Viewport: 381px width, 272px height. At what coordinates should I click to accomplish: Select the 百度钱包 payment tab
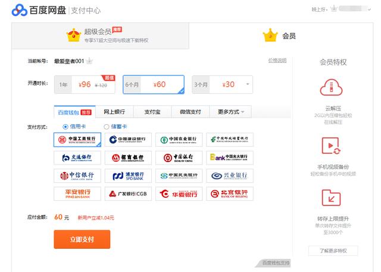(x=74, y=112)
